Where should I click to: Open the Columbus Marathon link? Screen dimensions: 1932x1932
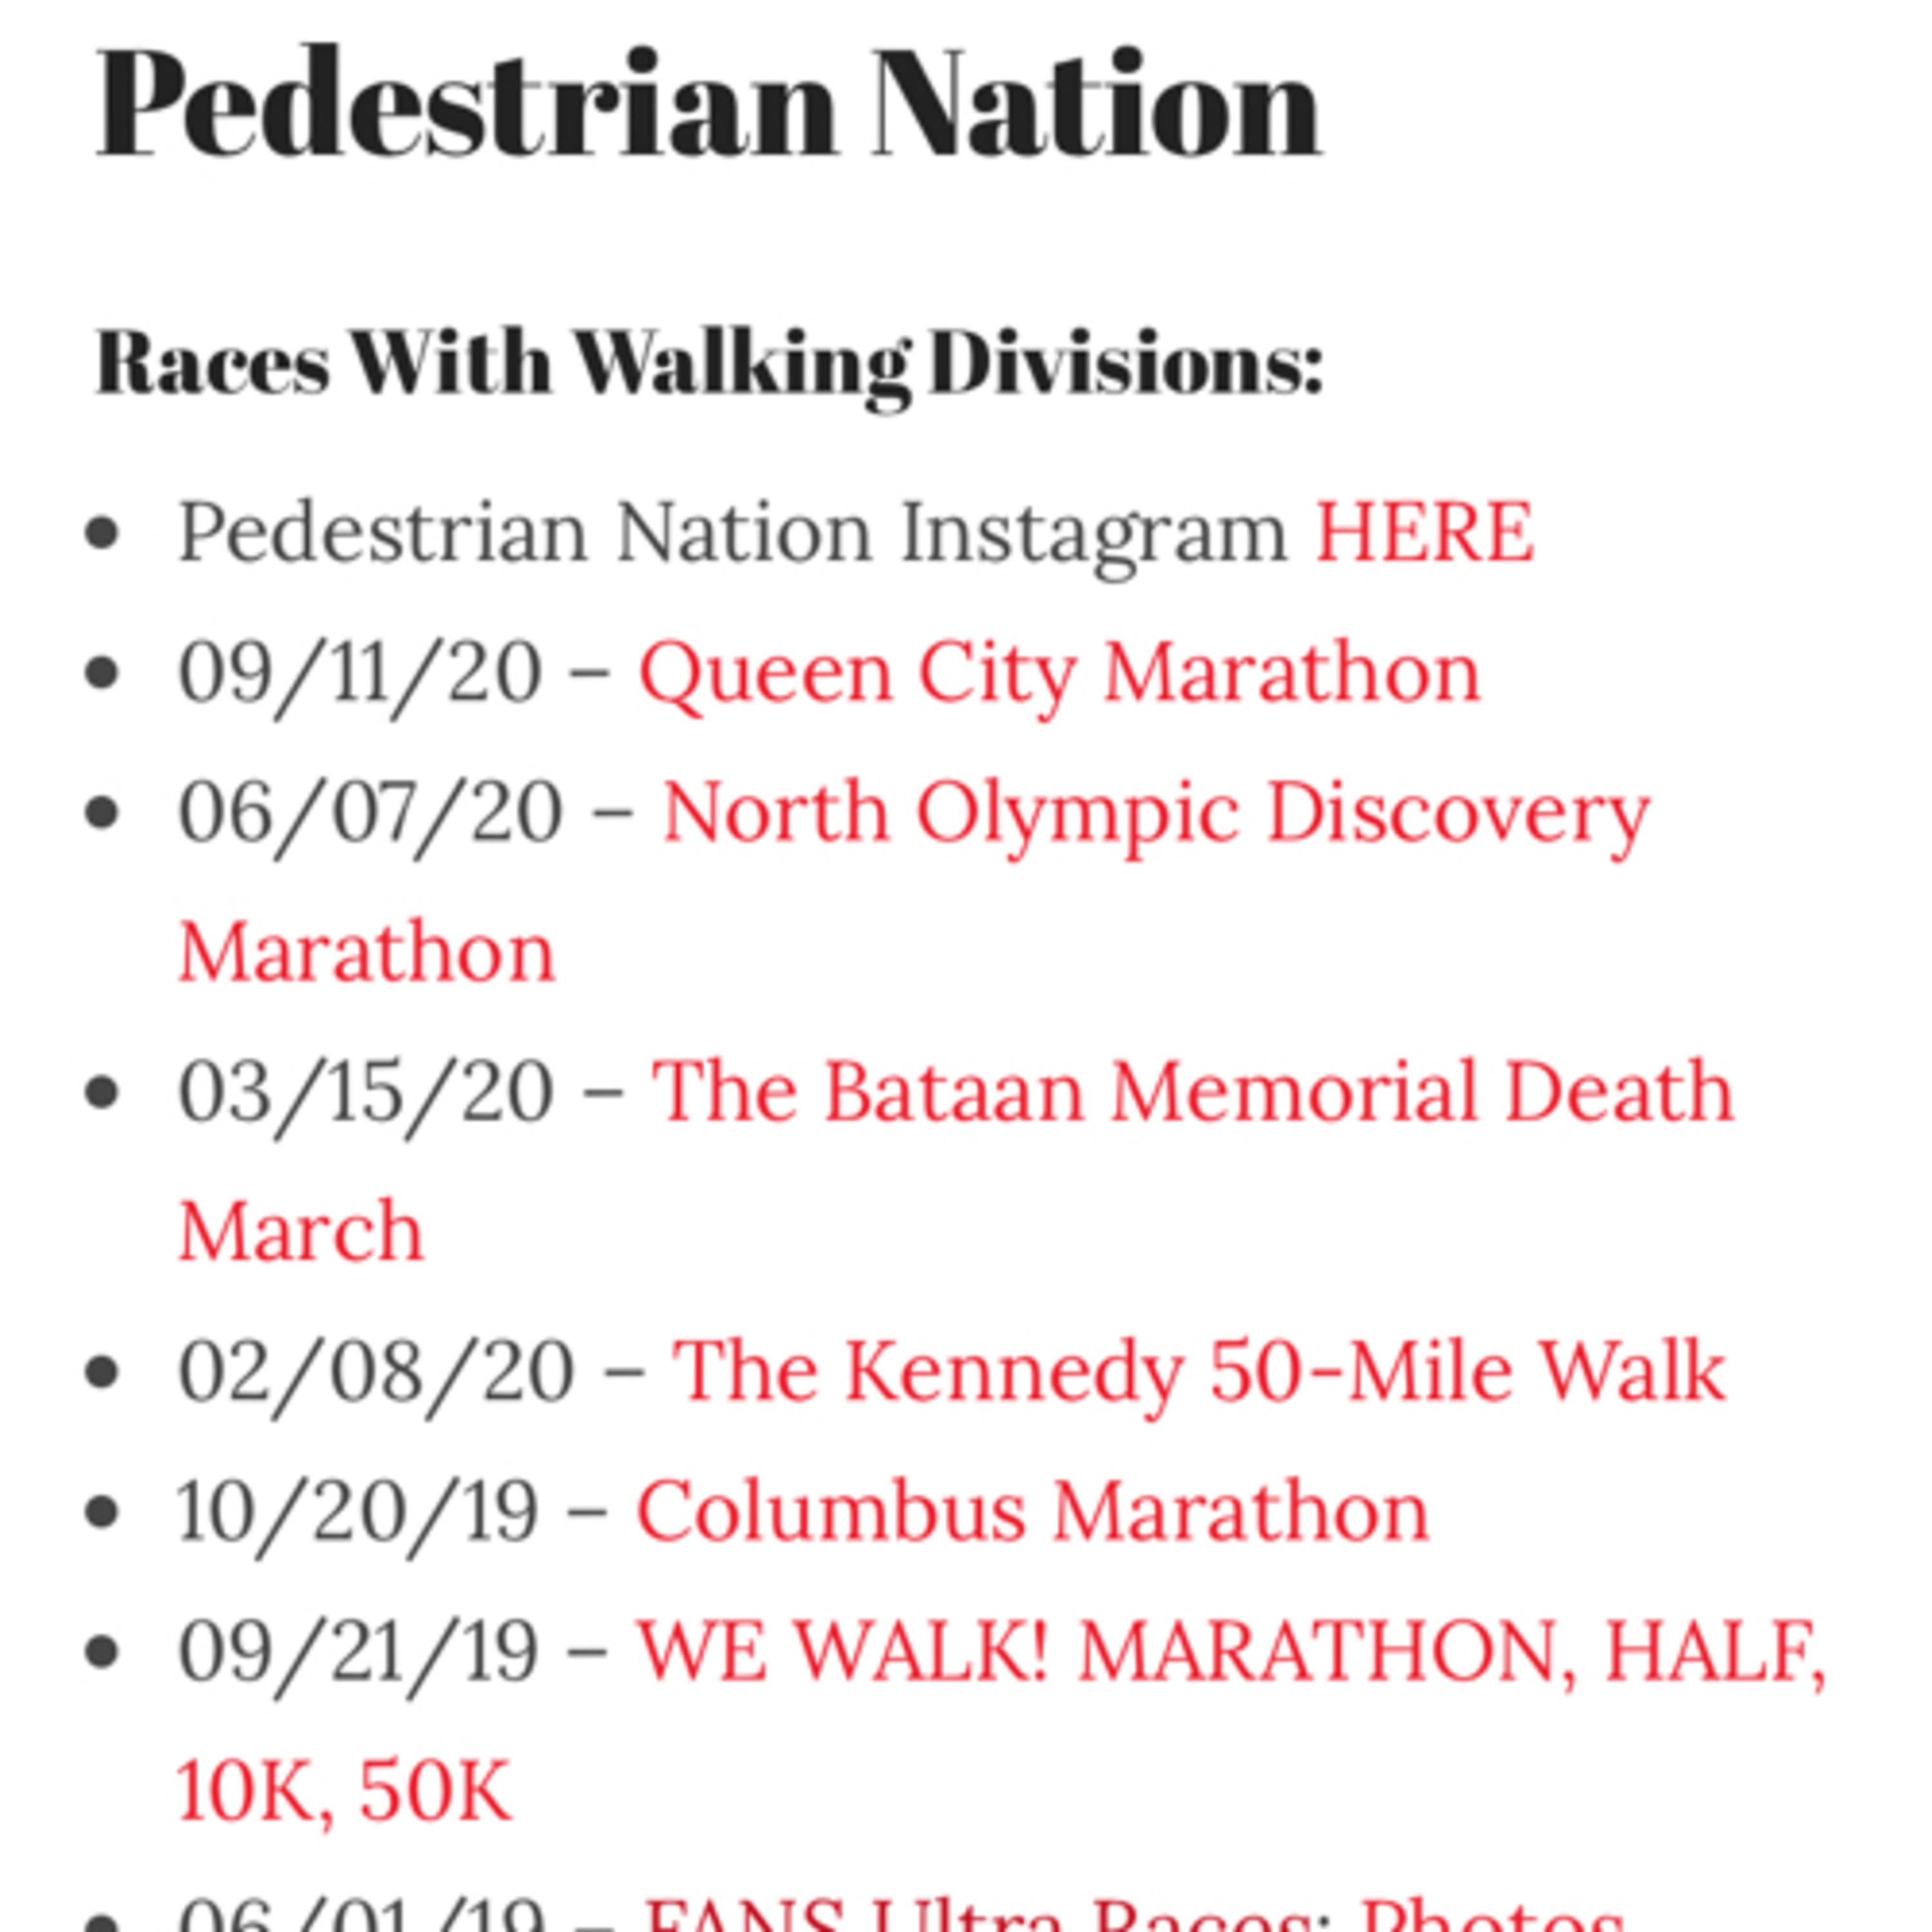tap(1032, 1511)
